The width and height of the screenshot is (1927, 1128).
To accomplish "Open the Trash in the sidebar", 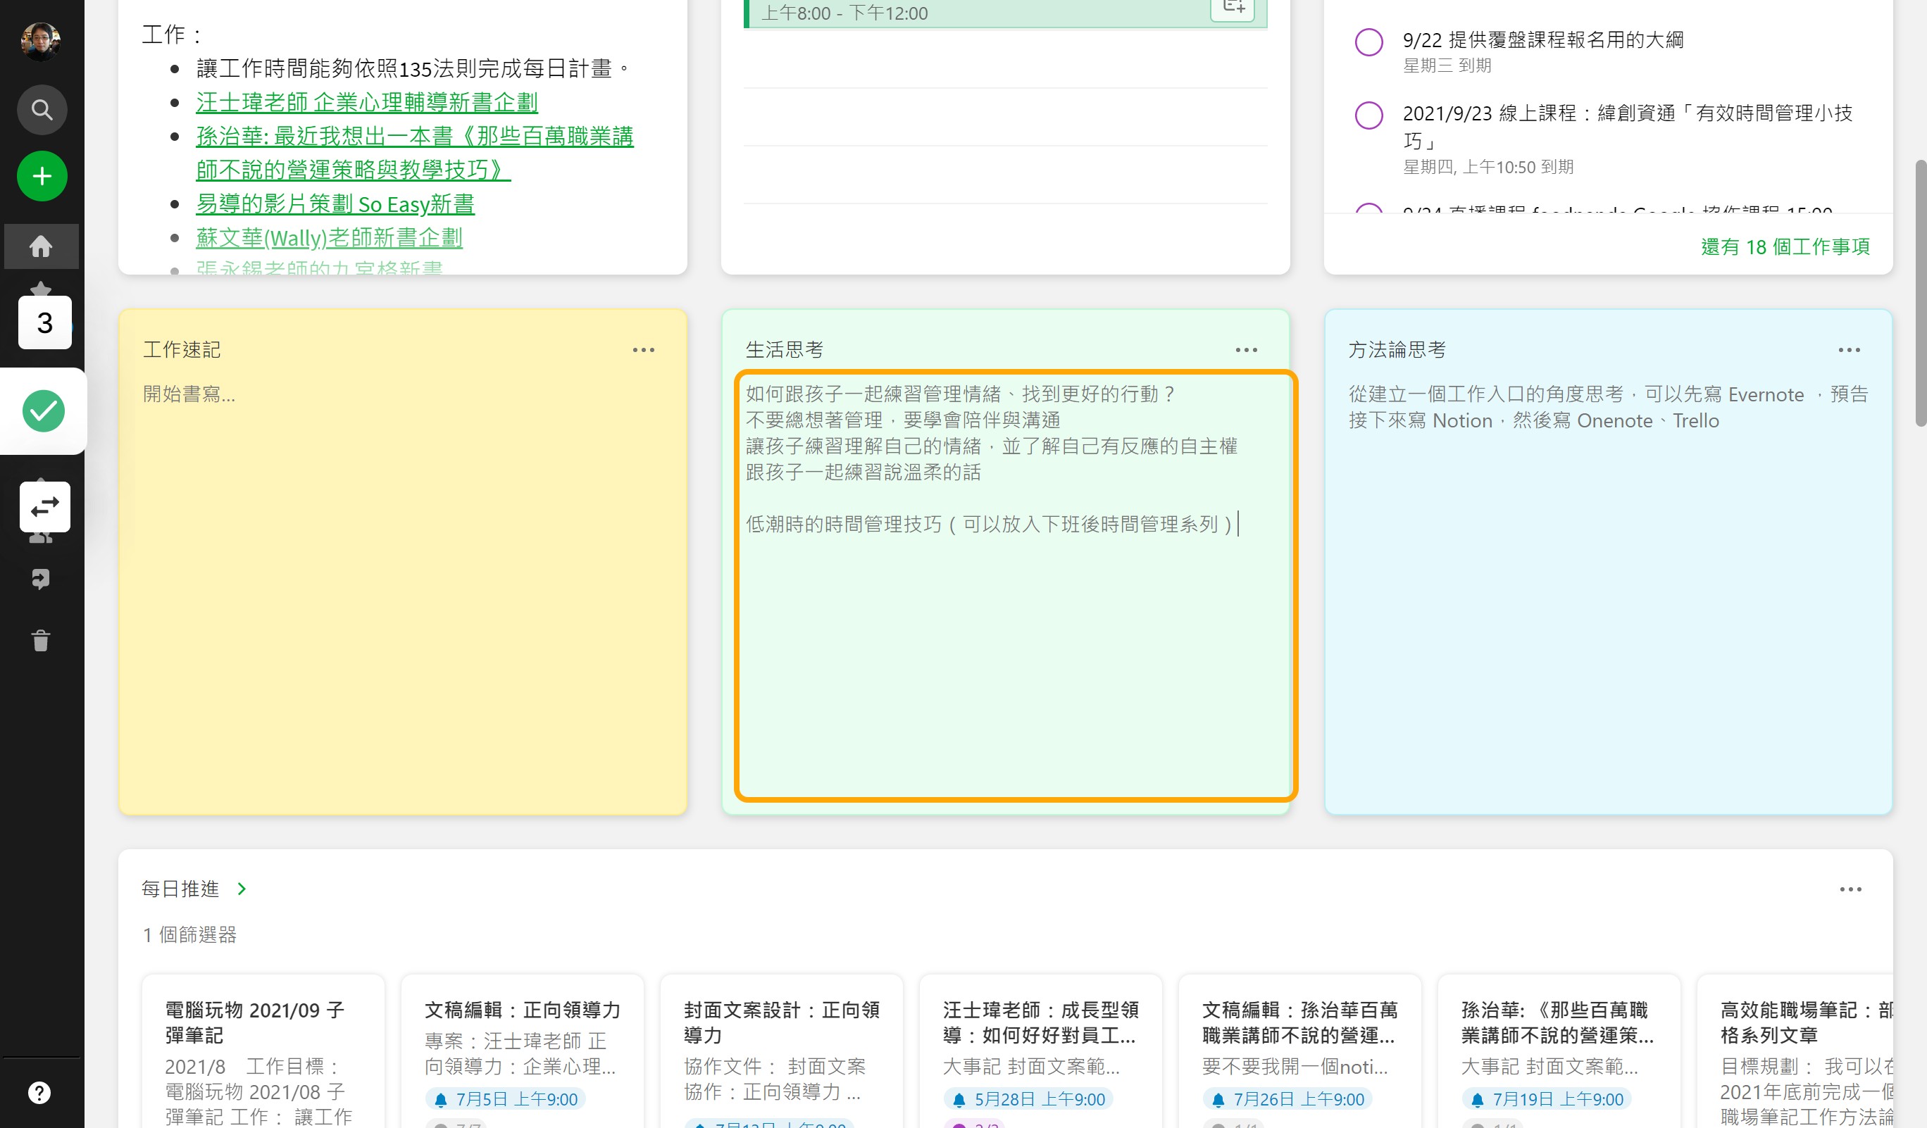I will coord(42,641).
